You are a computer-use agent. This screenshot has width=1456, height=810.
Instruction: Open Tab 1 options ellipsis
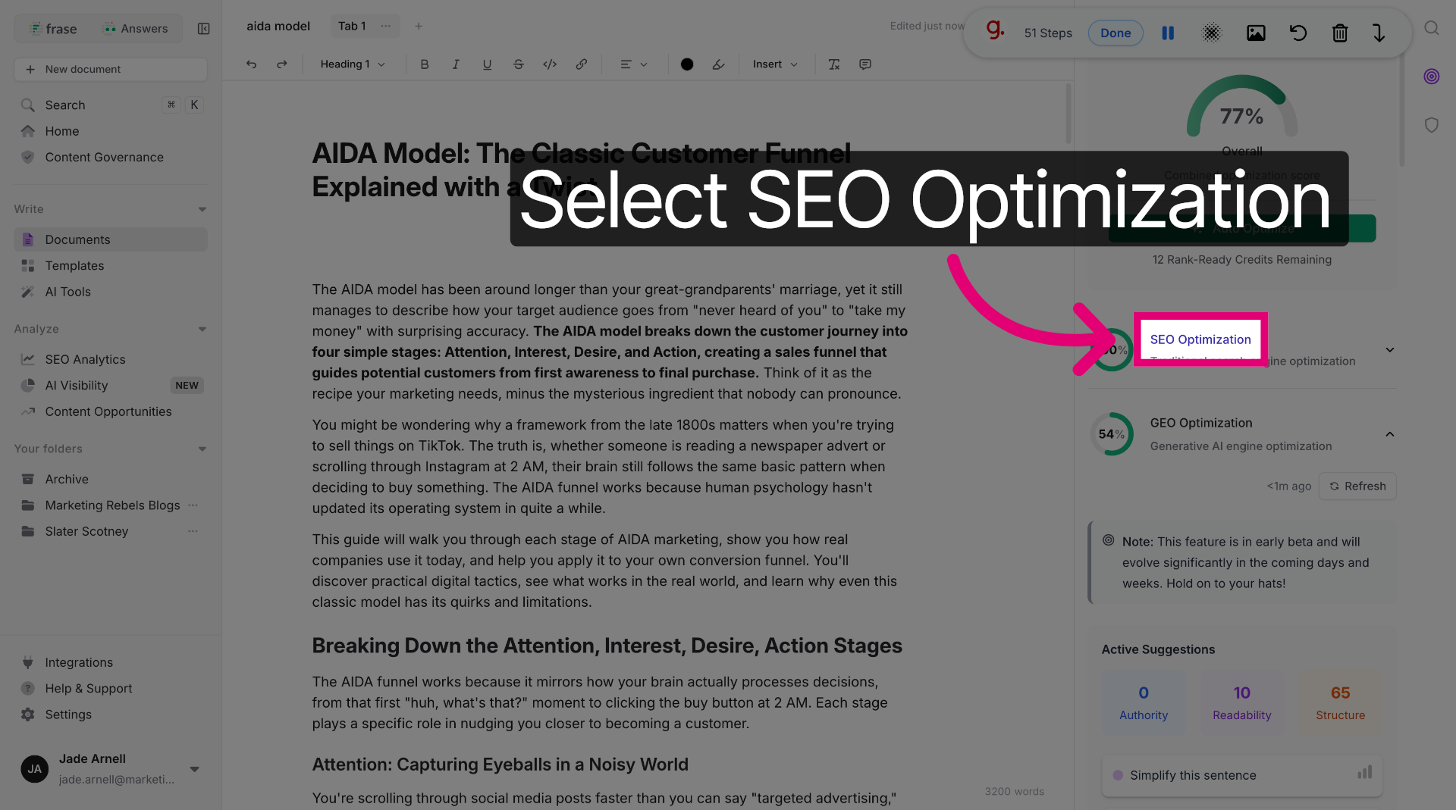[386, 26]
